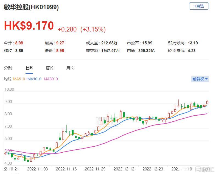216x174 pixels.
Task: Click the 2022-12-23 date axis label
Action: pyautogui.click(x=153, y=169)
